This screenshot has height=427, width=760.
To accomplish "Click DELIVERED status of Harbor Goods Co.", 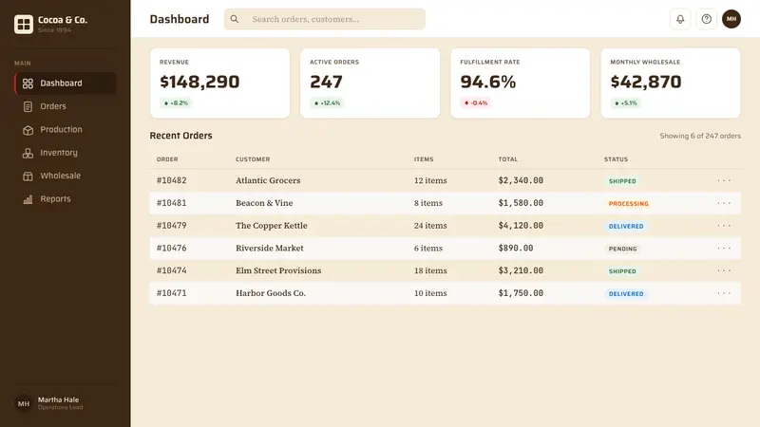I will (626, 294).
